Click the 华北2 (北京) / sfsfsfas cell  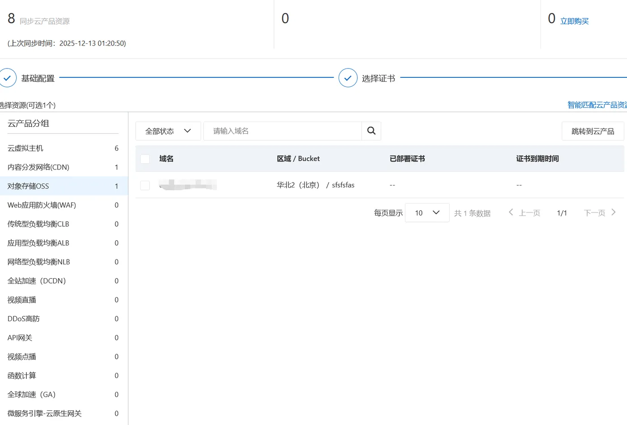316,185
